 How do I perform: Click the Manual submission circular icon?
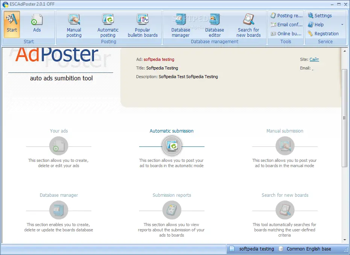point(285,146)
